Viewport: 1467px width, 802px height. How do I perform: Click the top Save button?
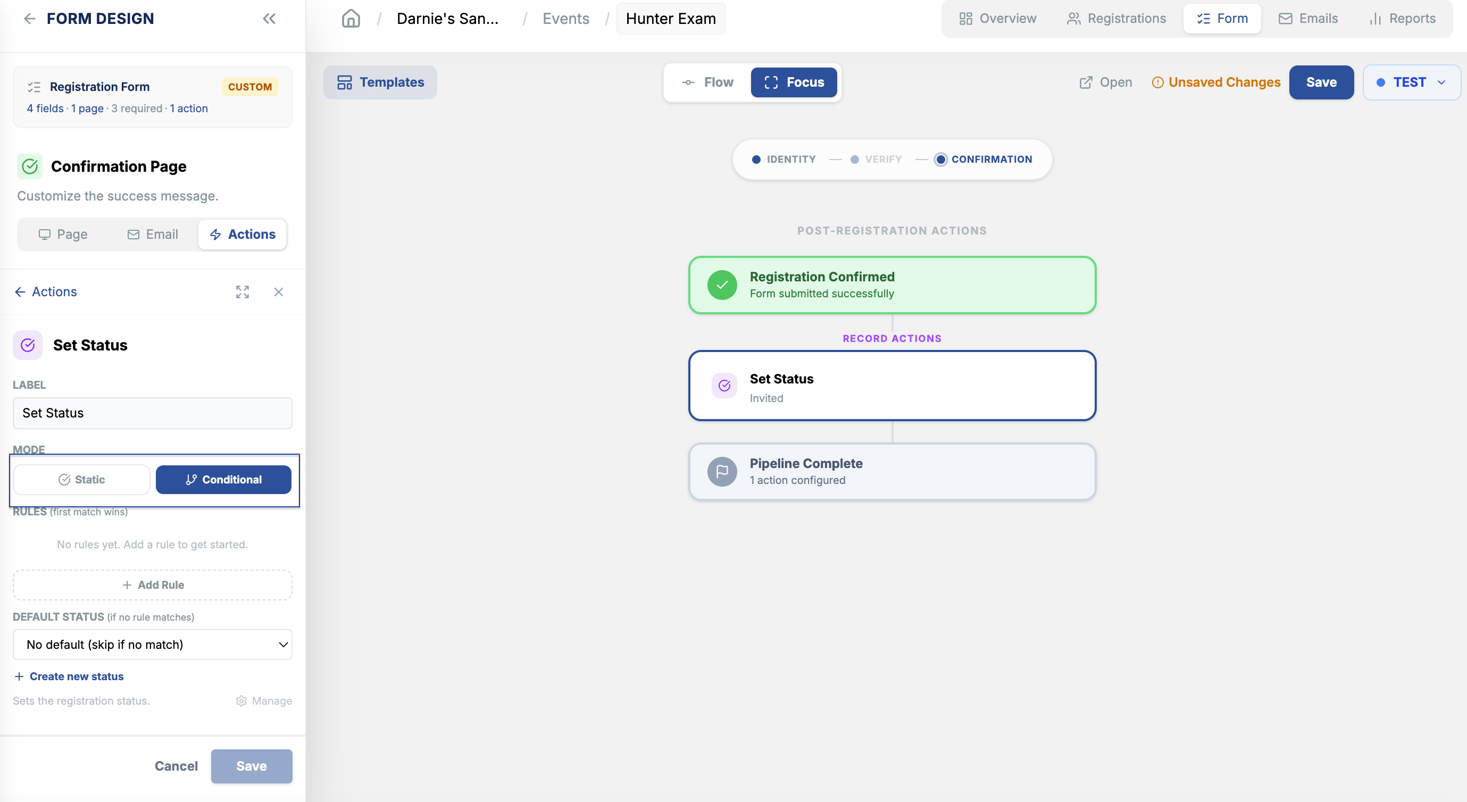1321,82
